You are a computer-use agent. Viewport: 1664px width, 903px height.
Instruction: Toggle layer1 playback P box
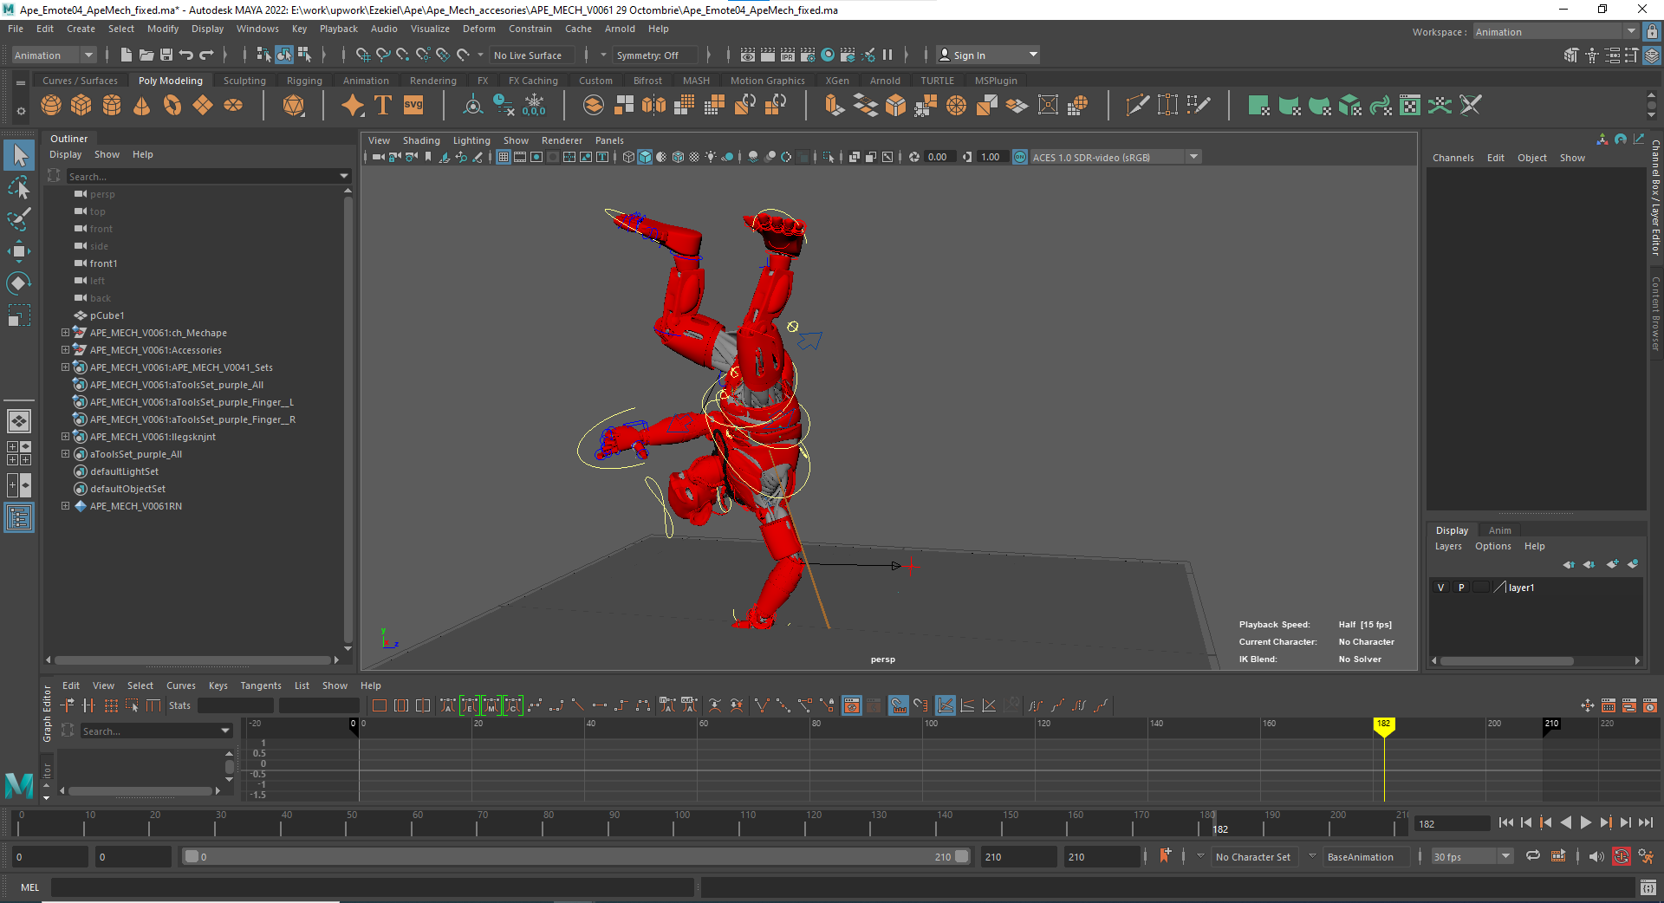point(1461,588)
